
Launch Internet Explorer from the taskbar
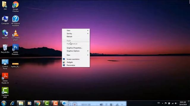pyautogui.click(x=12, y=103)
